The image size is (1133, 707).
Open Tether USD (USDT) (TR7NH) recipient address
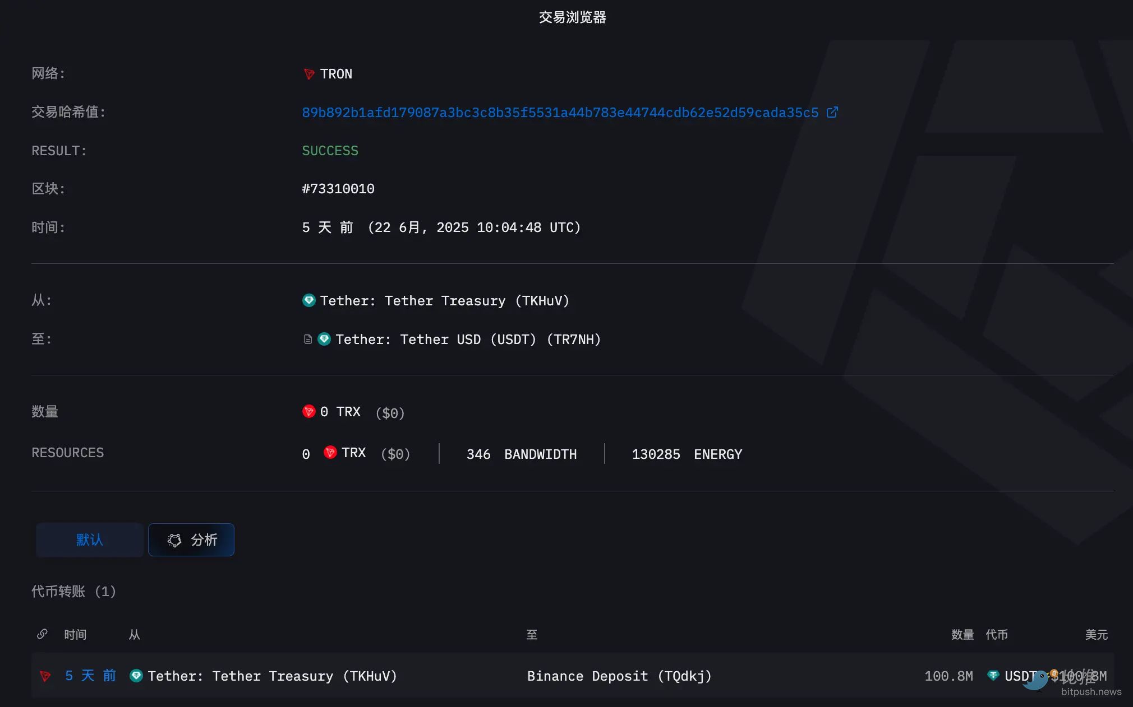[x=468, y=339]
